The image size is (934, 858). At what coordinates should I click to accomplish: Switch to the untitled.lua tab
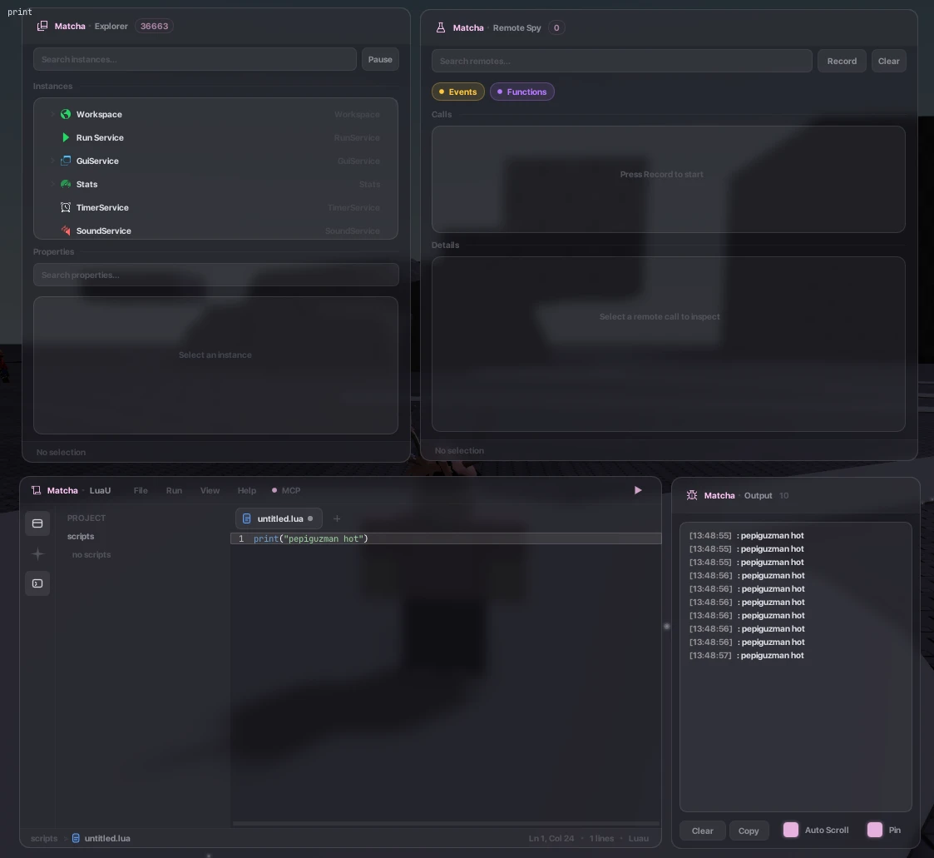[x=279, y=518]
